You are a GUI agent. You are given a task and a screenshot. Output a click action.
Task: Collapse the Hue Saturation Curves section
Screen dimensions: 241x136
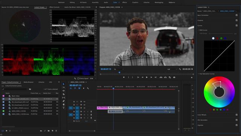pyautogui.click(x=198, y=74)
